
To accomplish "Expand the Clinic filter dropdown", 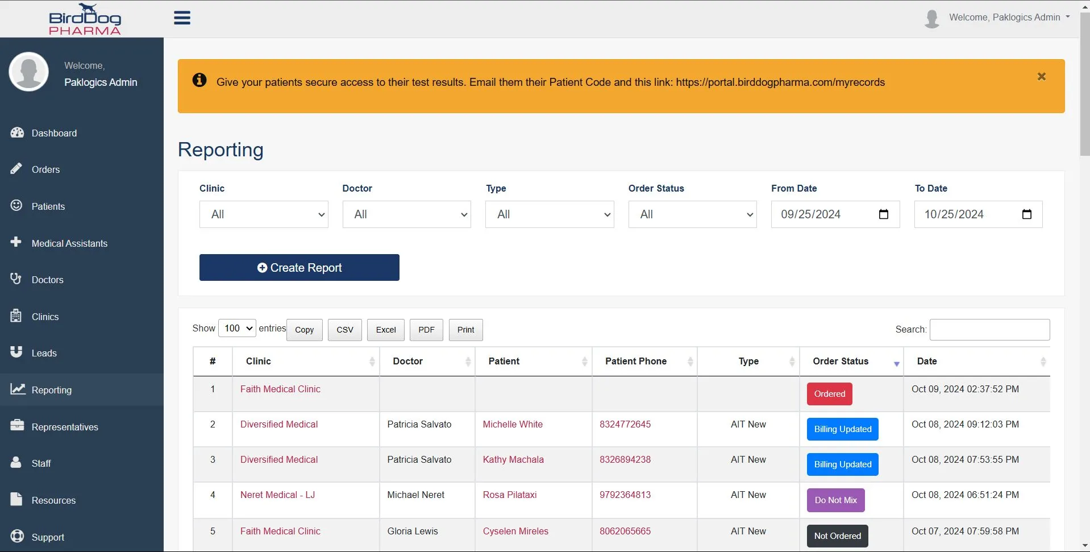I will point(264,214).
